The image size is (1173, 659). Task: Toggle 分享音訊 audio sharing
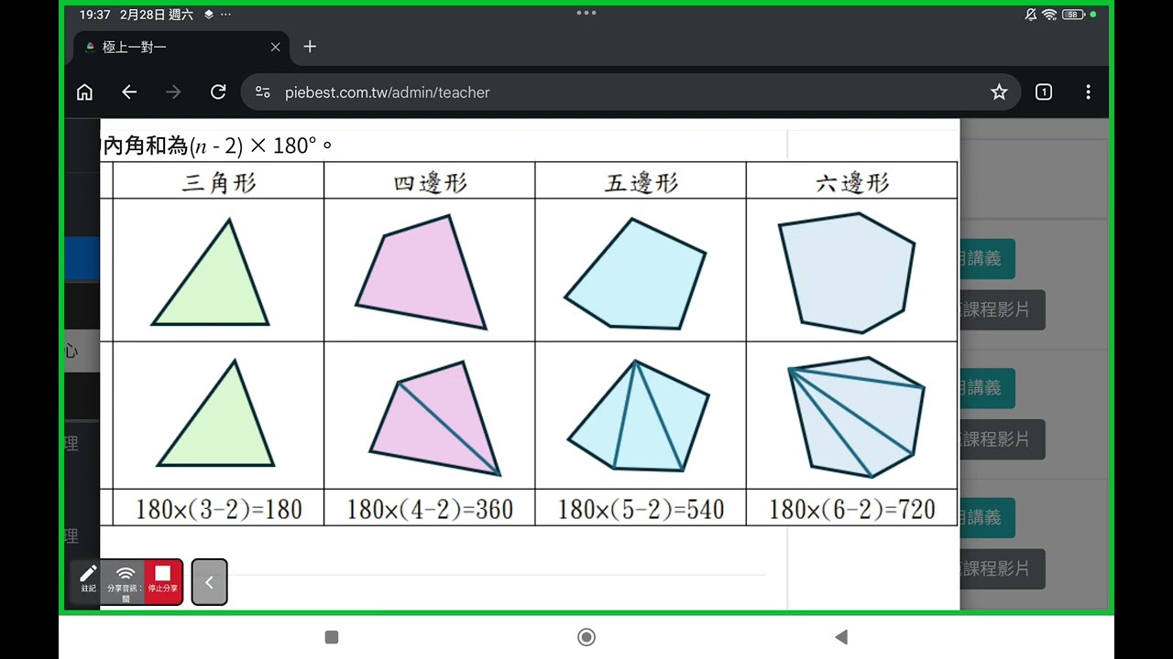click(x=126, y=581)
